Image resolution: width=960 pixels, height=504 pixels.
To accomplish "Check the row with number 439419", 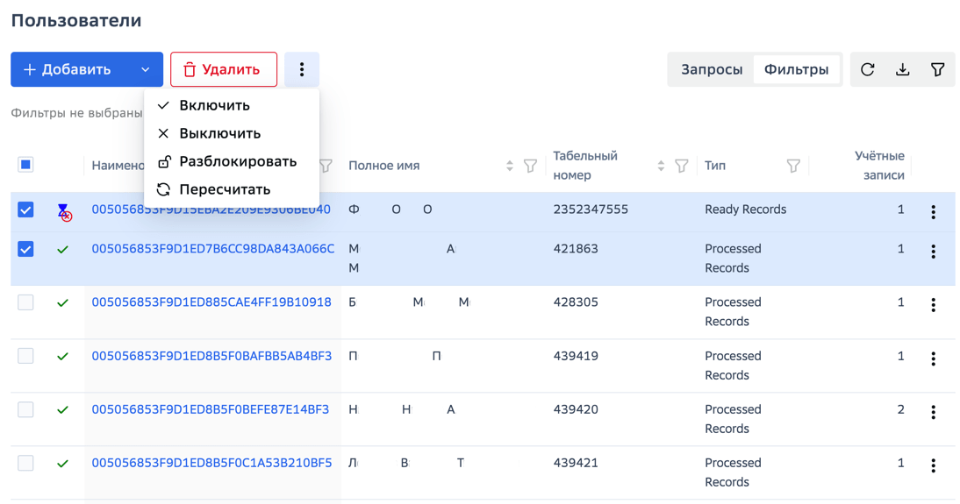I will 25,356.
